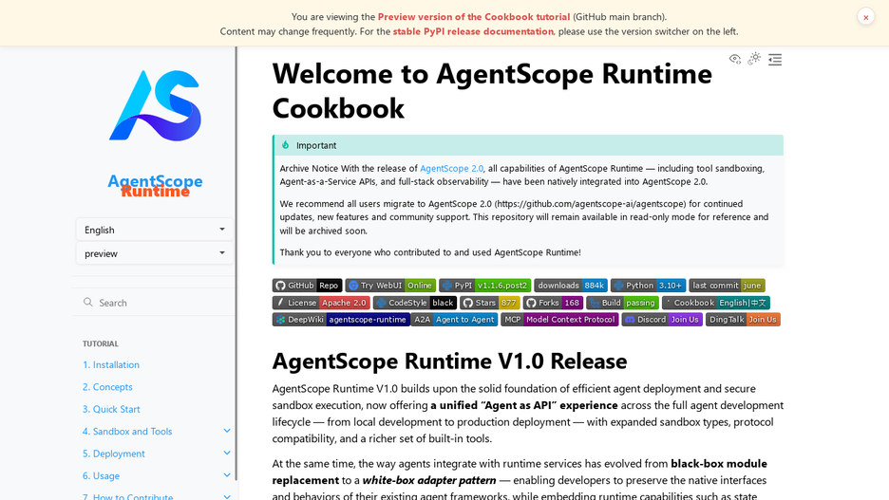Click the AgentScope Runtime V1.0 Release heading
The height and width of the screenshot is (500, 889).
tap(449, 361)
